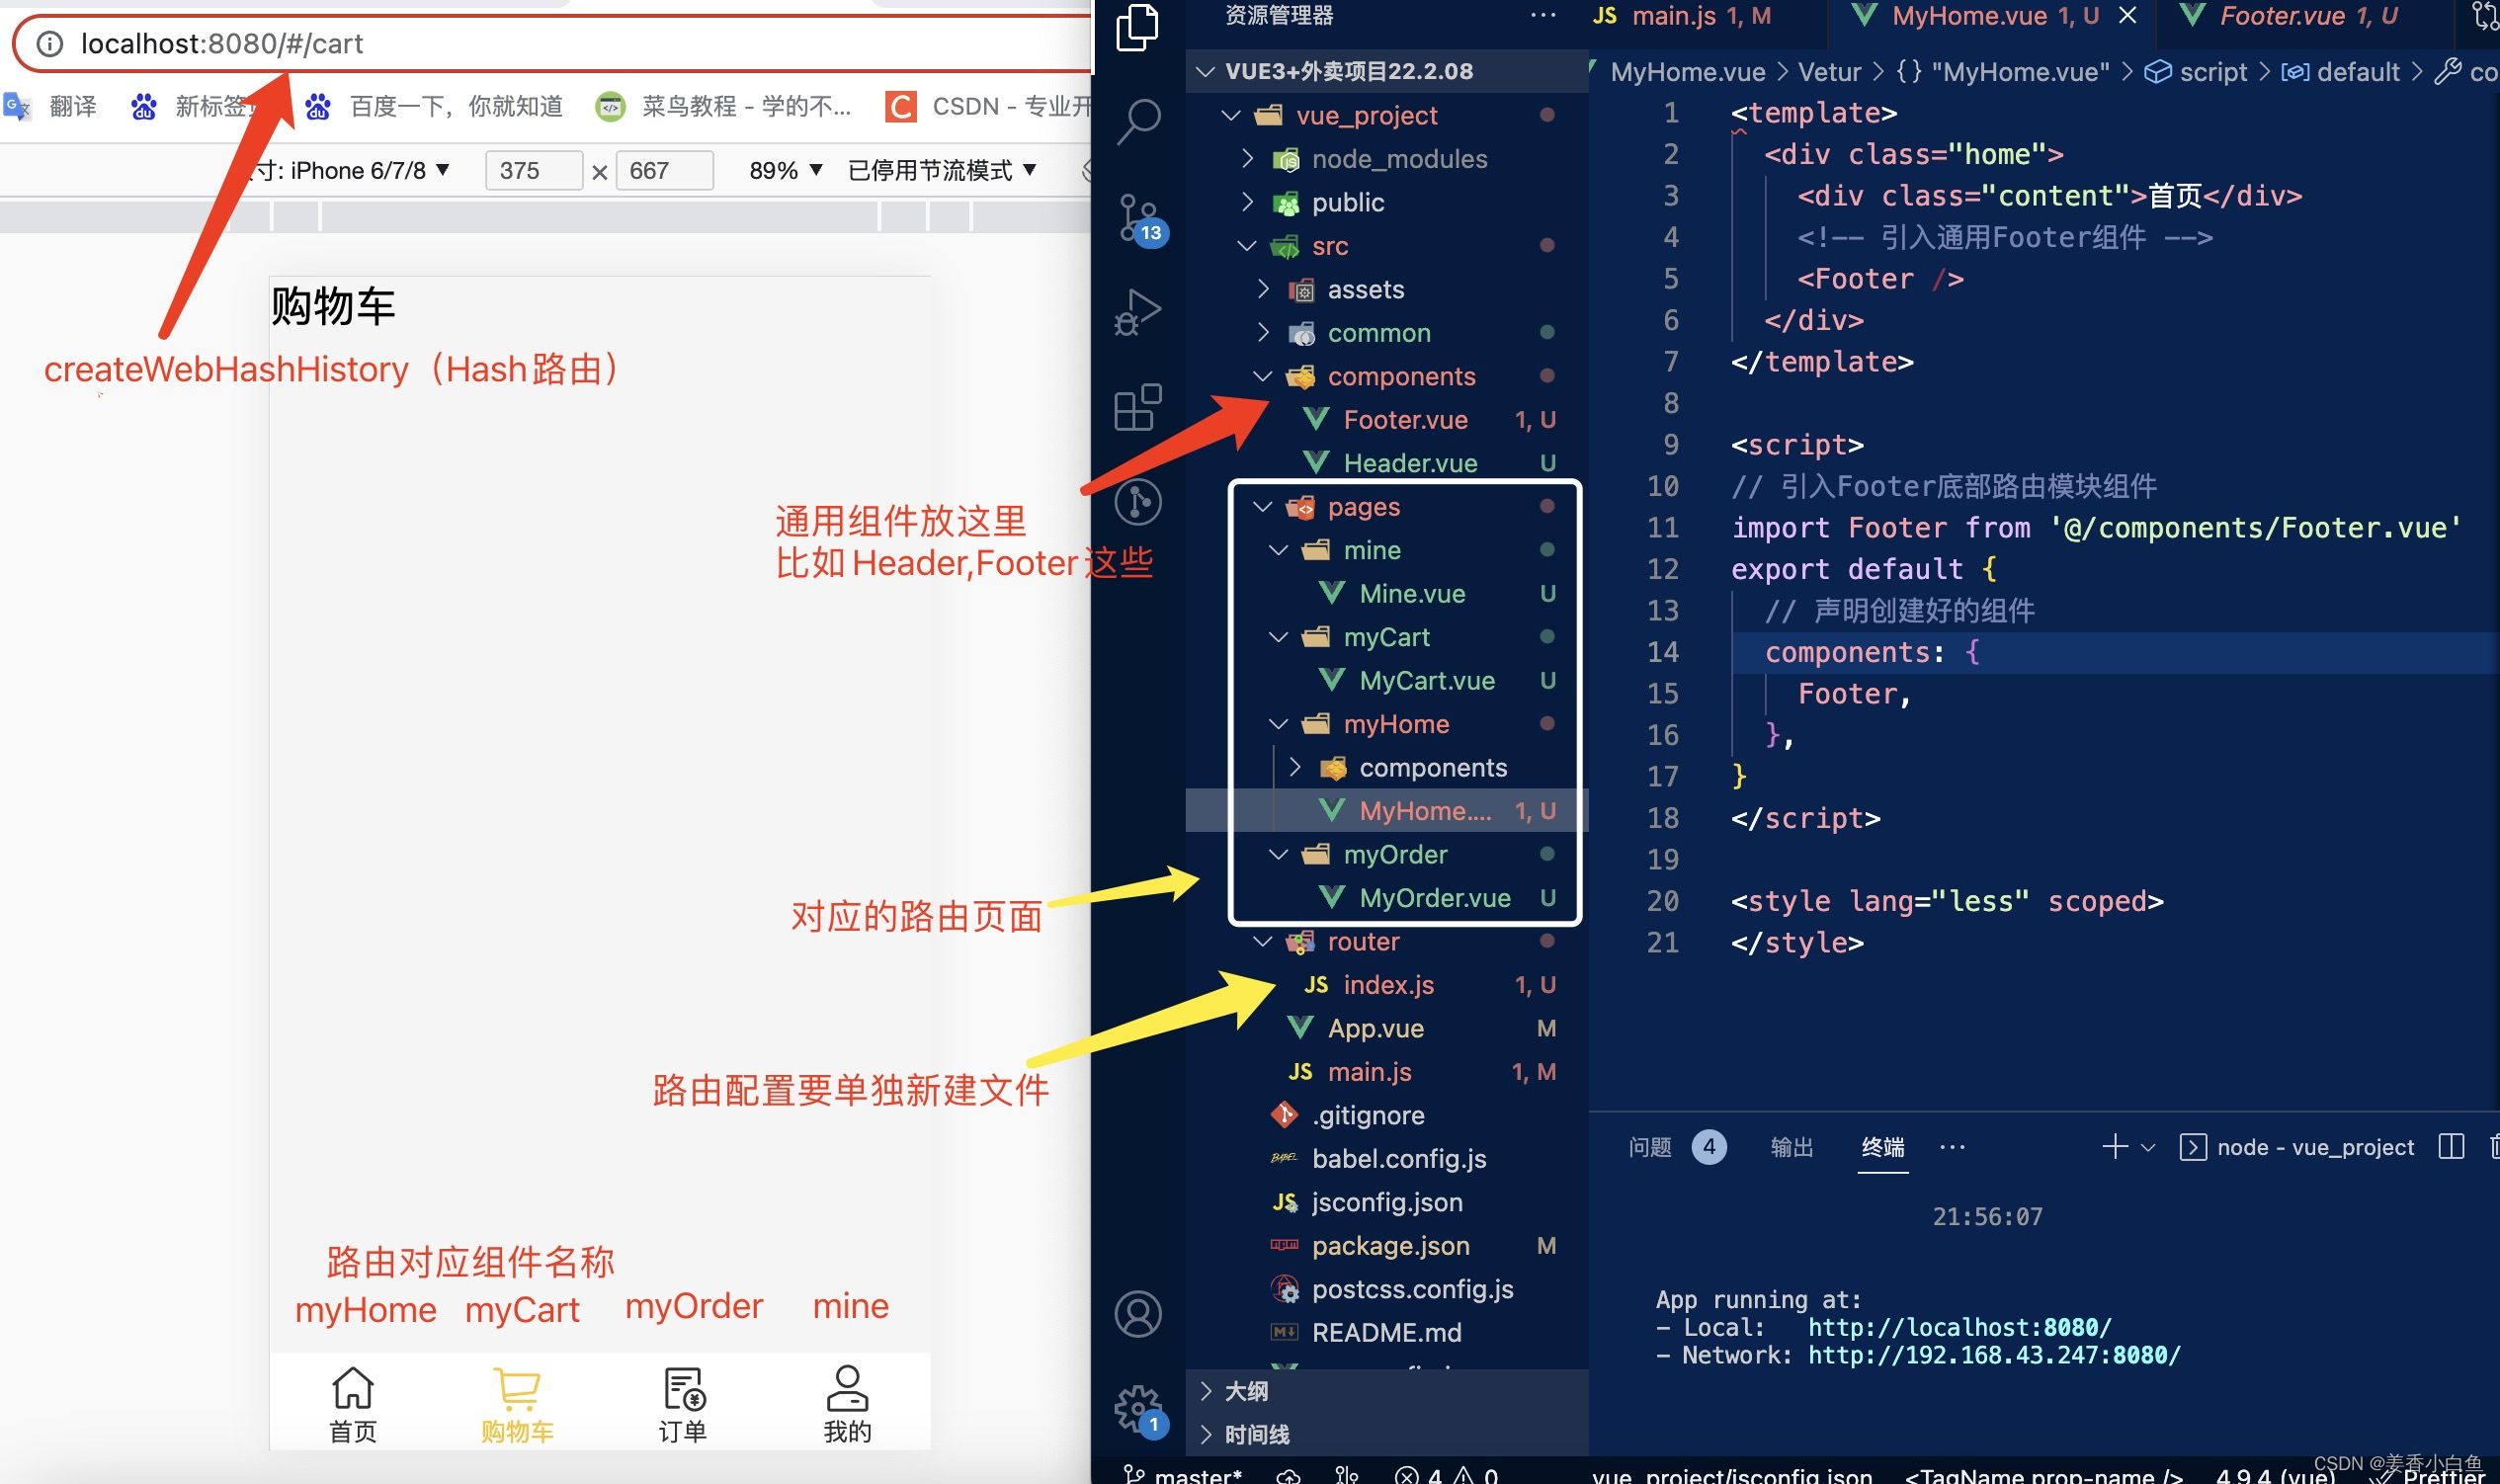Click script breadcrumb item

point(2196,72)
